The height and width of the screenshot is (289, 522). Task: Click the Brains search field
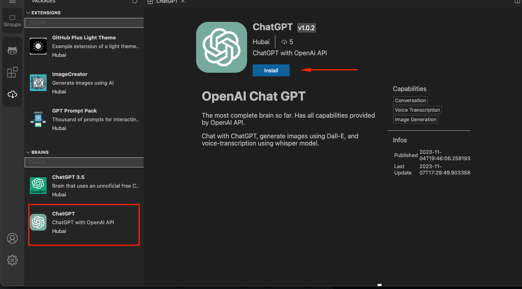coord(84,163)
